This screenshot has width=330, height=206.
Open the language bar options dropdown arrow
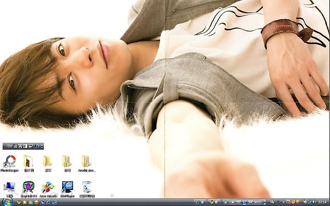click(42, 147)
